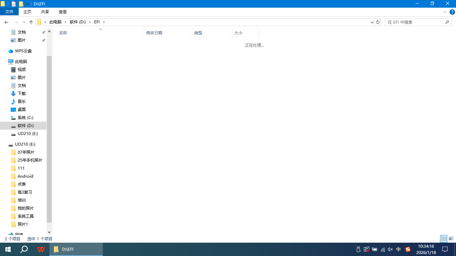Screen dimensions: 456x256
Task: Toggle the Chinese input mode indicator
Action: pos(399,249)
